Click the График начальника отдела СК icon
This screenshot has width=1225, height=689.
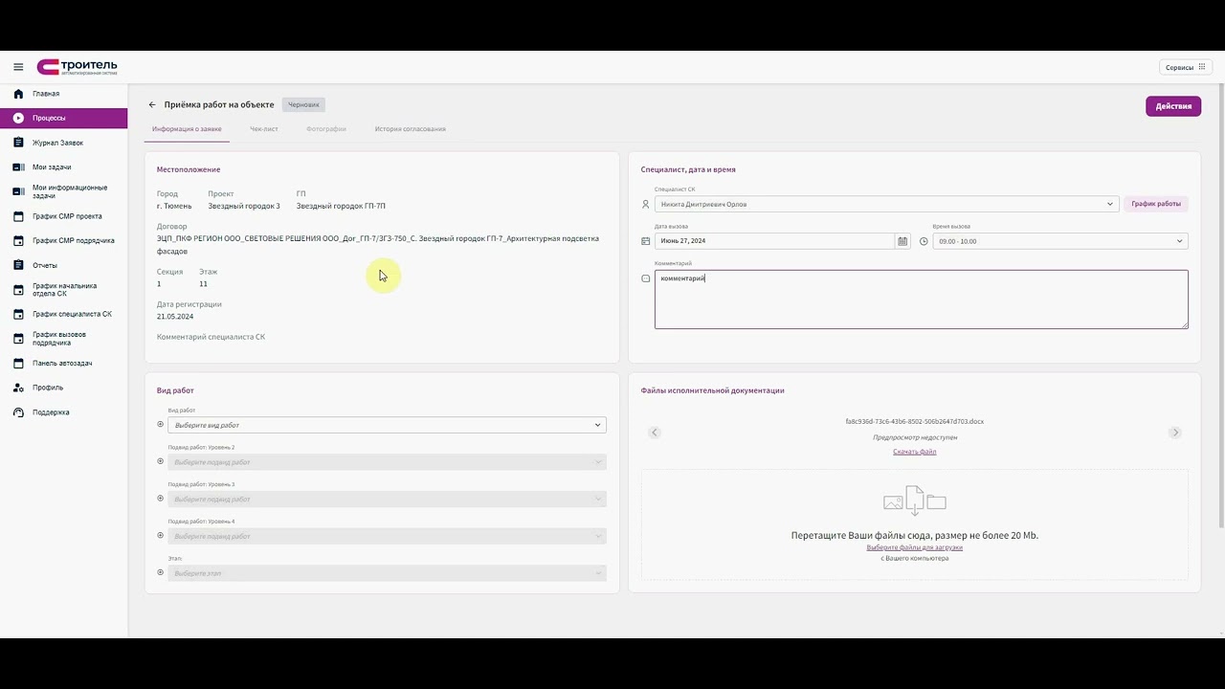click(x=18, y=290)
